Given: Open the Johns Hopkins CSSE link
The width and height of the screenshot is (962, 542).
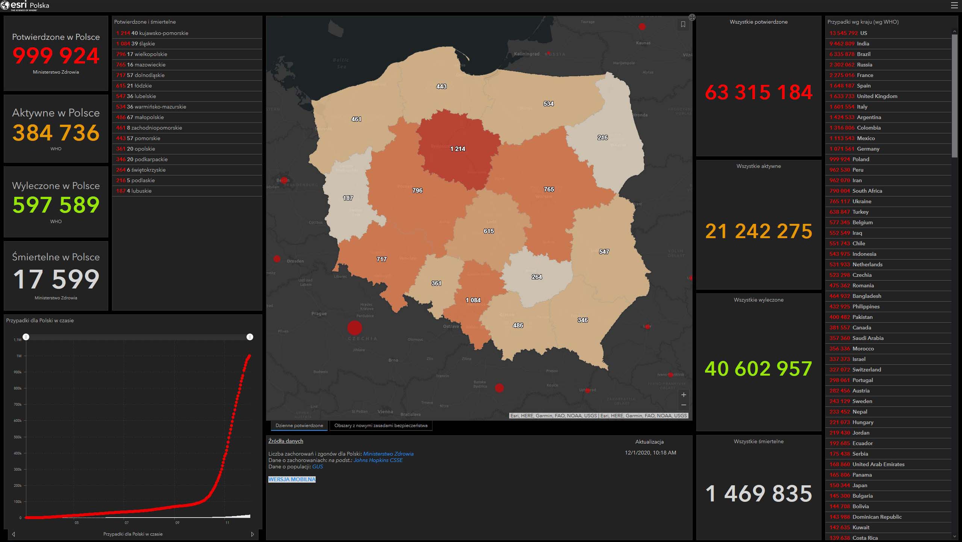Looking at the screenshot, I should click(378, 460).
